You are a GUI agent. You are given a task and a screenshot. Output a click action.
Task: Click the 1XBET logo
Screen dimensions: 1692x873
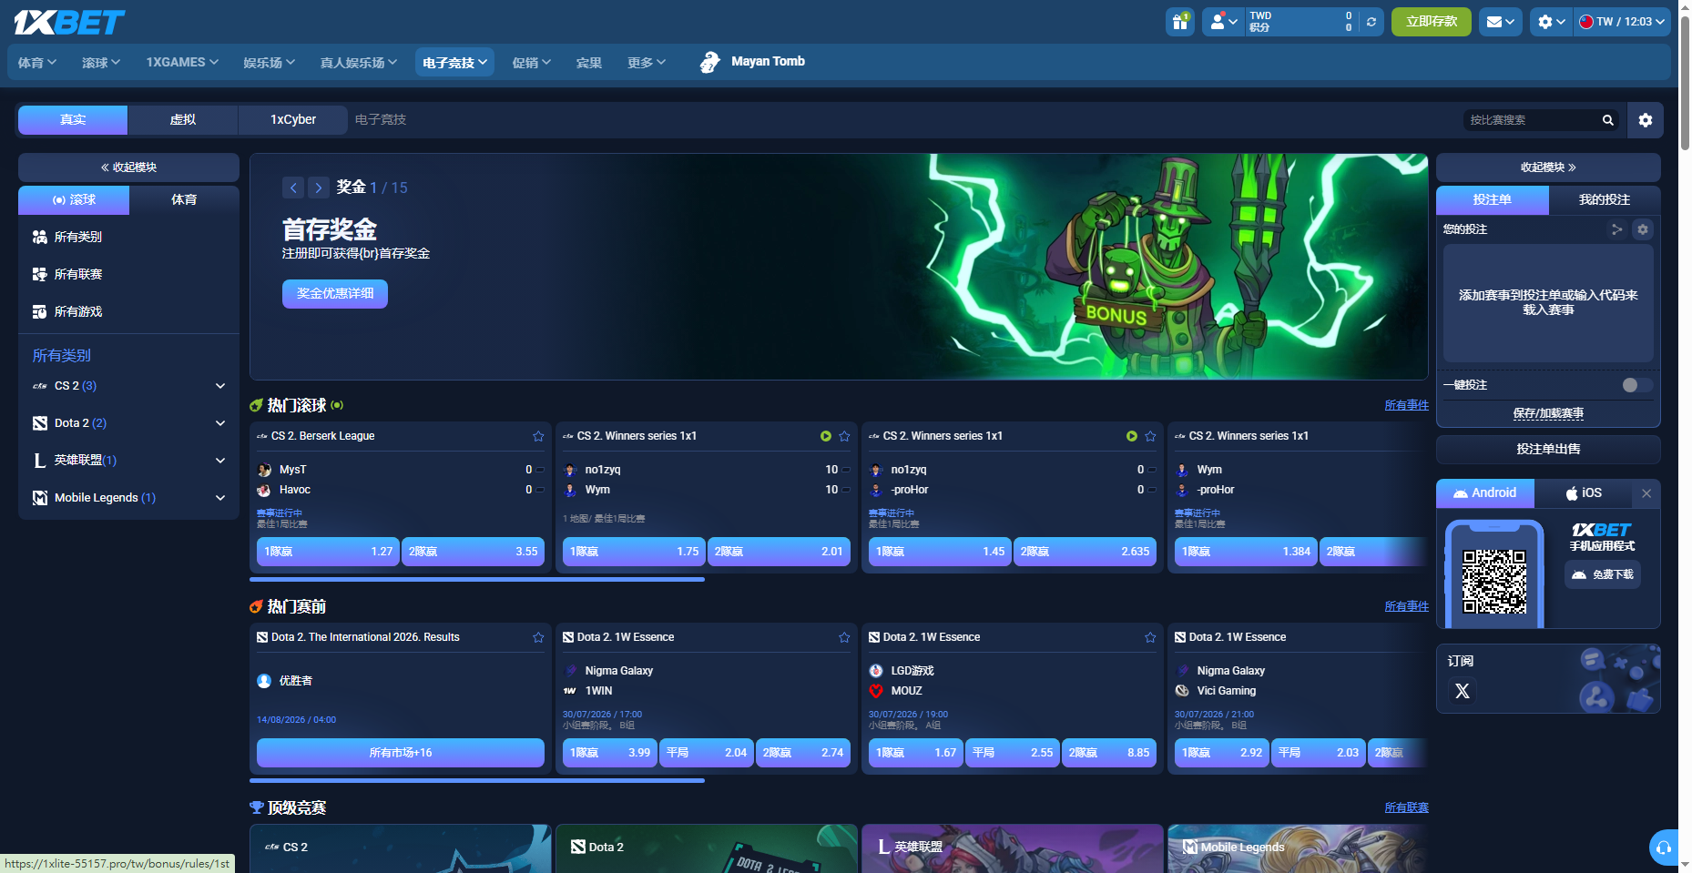point(69,22)
